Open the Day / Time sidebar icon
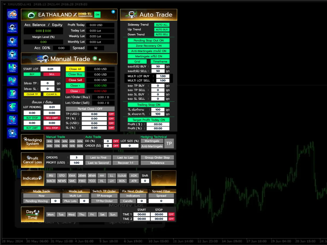This screenshot has height=245, width=327. click(x=12, y=120)
